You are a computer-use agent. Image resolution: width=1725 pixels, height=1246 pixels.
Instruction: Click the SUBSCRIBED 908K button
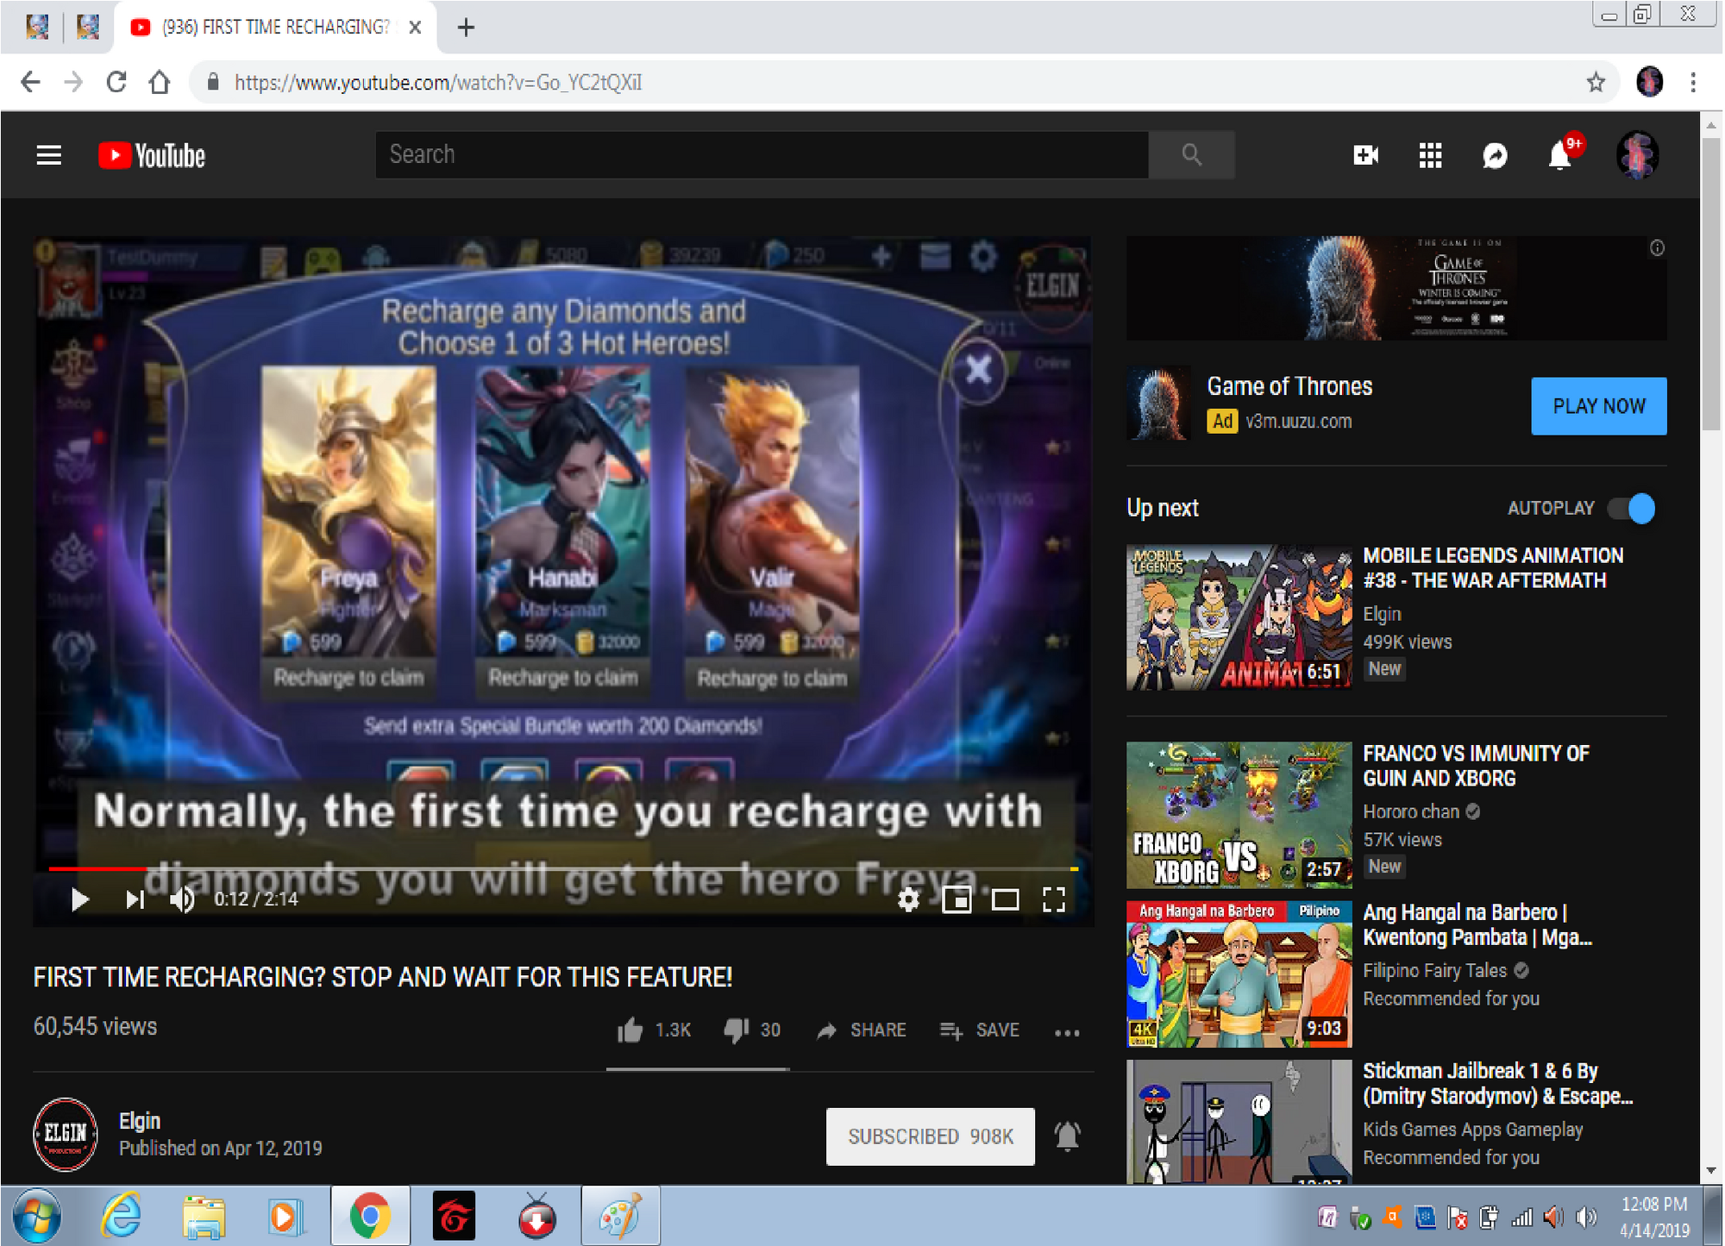point(930,1136)
